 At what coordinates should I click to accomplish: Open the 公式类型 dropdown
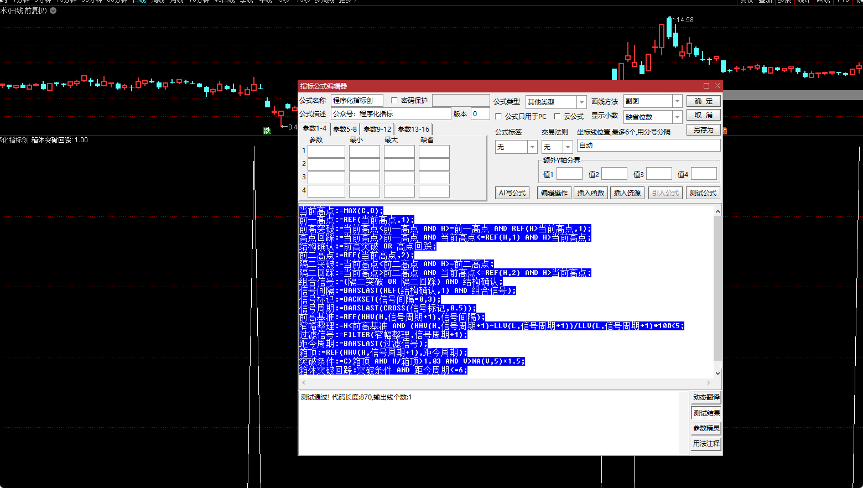click(581, 102)
